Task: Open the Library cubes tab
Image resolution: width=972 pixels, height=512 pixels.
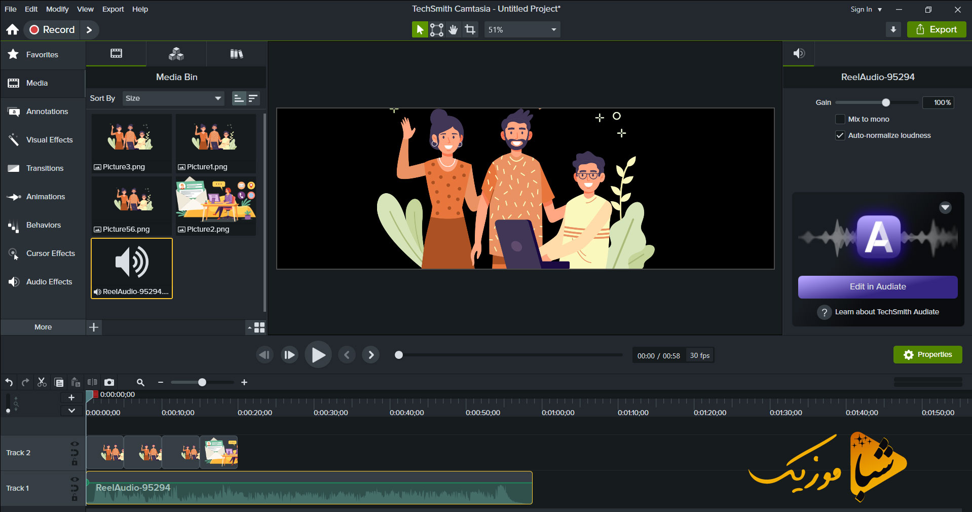Action: (176, 53)
